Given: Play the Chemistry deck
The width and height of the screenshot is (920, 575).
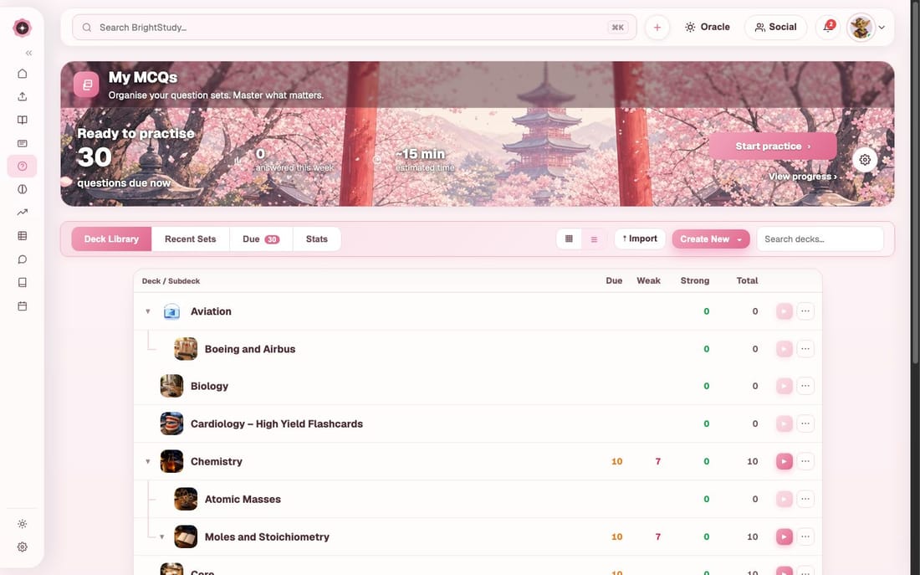Looking at the screenshot, I should 784,462.
